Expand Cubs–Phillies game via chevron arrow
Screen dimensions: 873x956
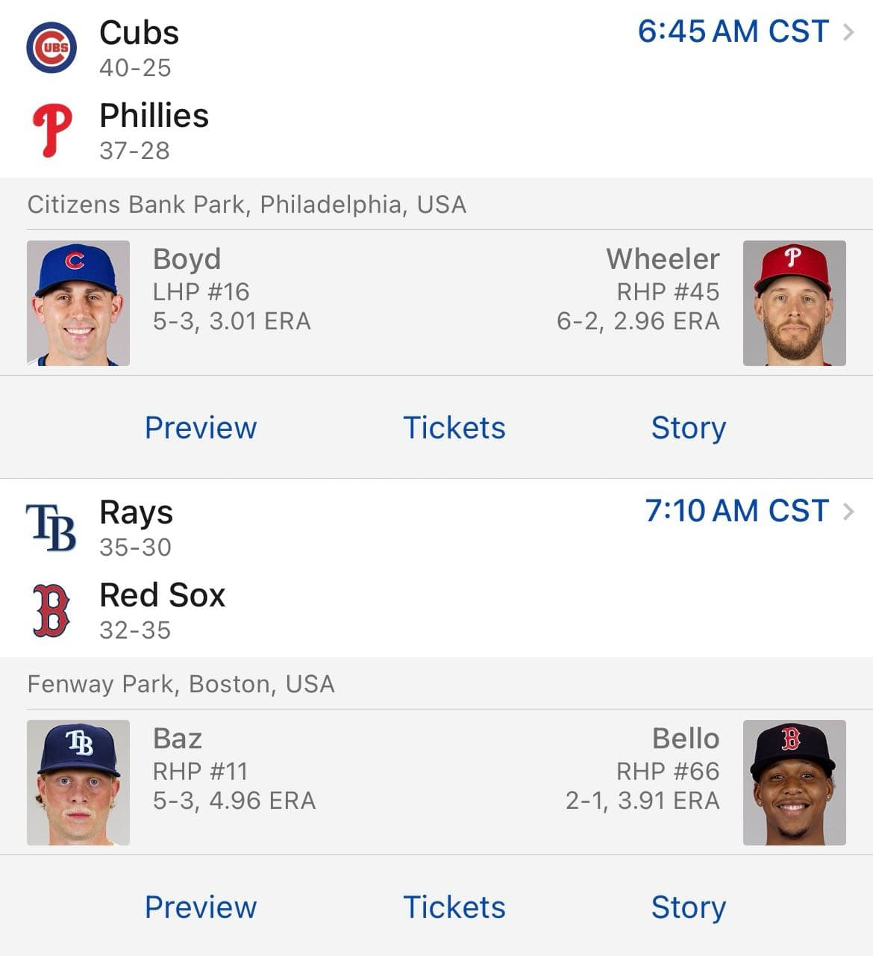tap(848, 32)
